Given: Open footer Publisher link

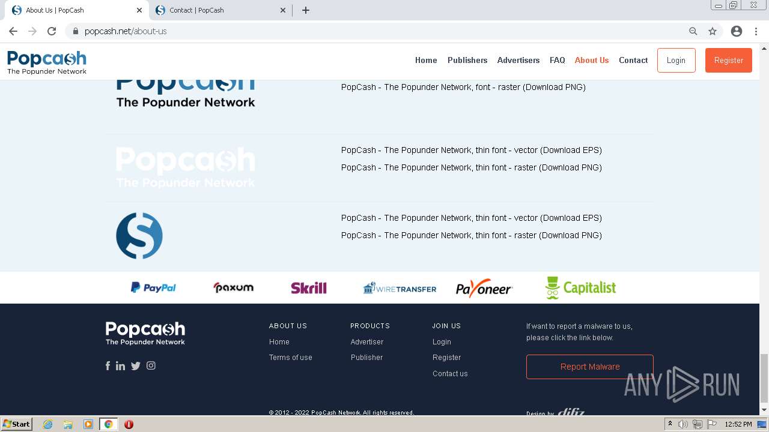Looking at the screenshot, I should [x=367, y=358].
